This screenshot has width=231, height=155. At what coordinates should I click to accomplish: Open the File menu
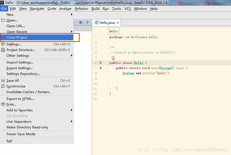point(4,9)
